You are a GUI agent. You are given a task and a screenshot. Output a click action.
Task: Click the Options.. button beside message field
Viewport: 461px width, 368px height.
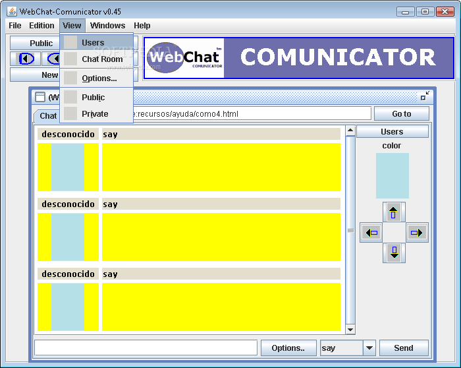288,348
